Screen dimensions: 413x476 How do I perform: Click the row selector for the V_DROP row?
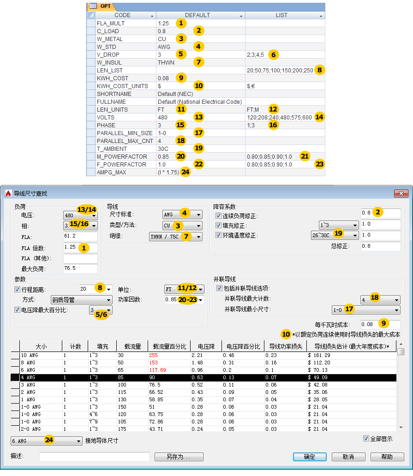tap(91, 54)
